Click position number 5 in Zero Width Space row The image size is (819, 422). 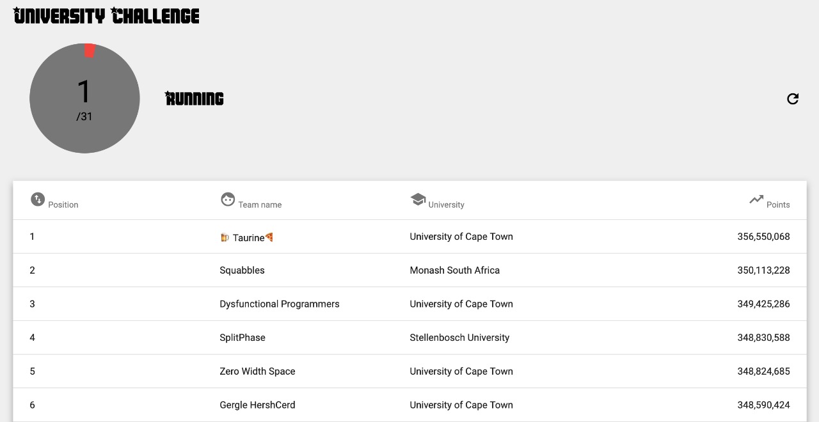coord(32,371)
